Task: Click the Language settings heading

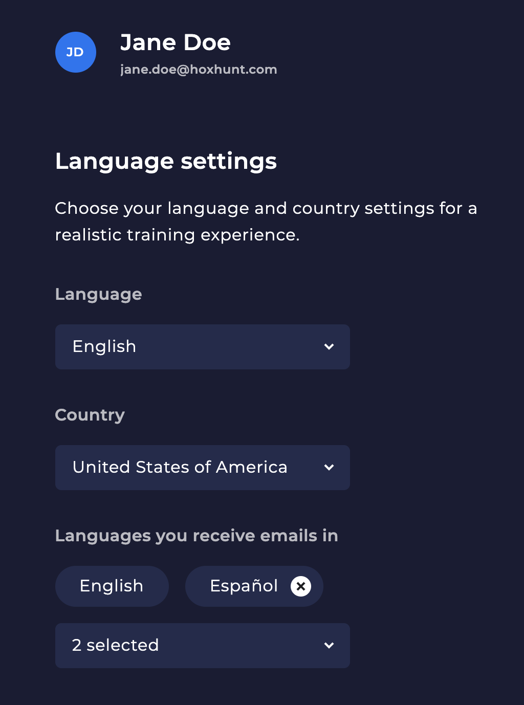Action: point(166,161)
